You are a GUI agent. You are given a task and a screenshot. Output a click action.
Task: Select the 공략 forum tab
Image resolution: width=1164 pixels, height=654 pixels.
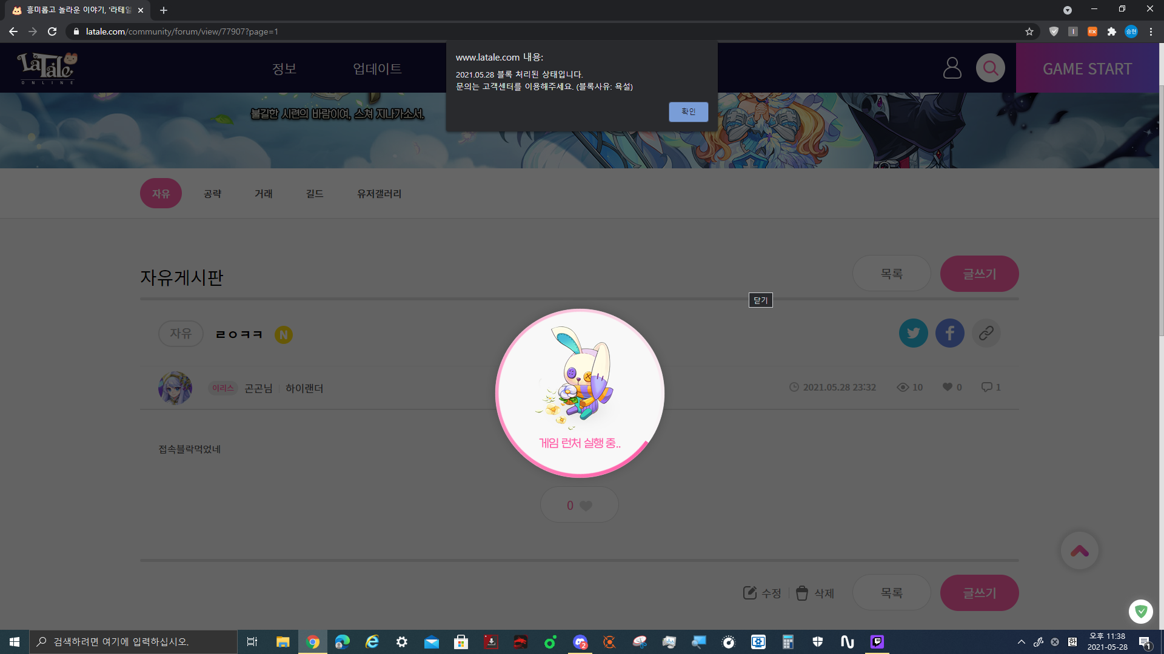(x=212, y=193)
